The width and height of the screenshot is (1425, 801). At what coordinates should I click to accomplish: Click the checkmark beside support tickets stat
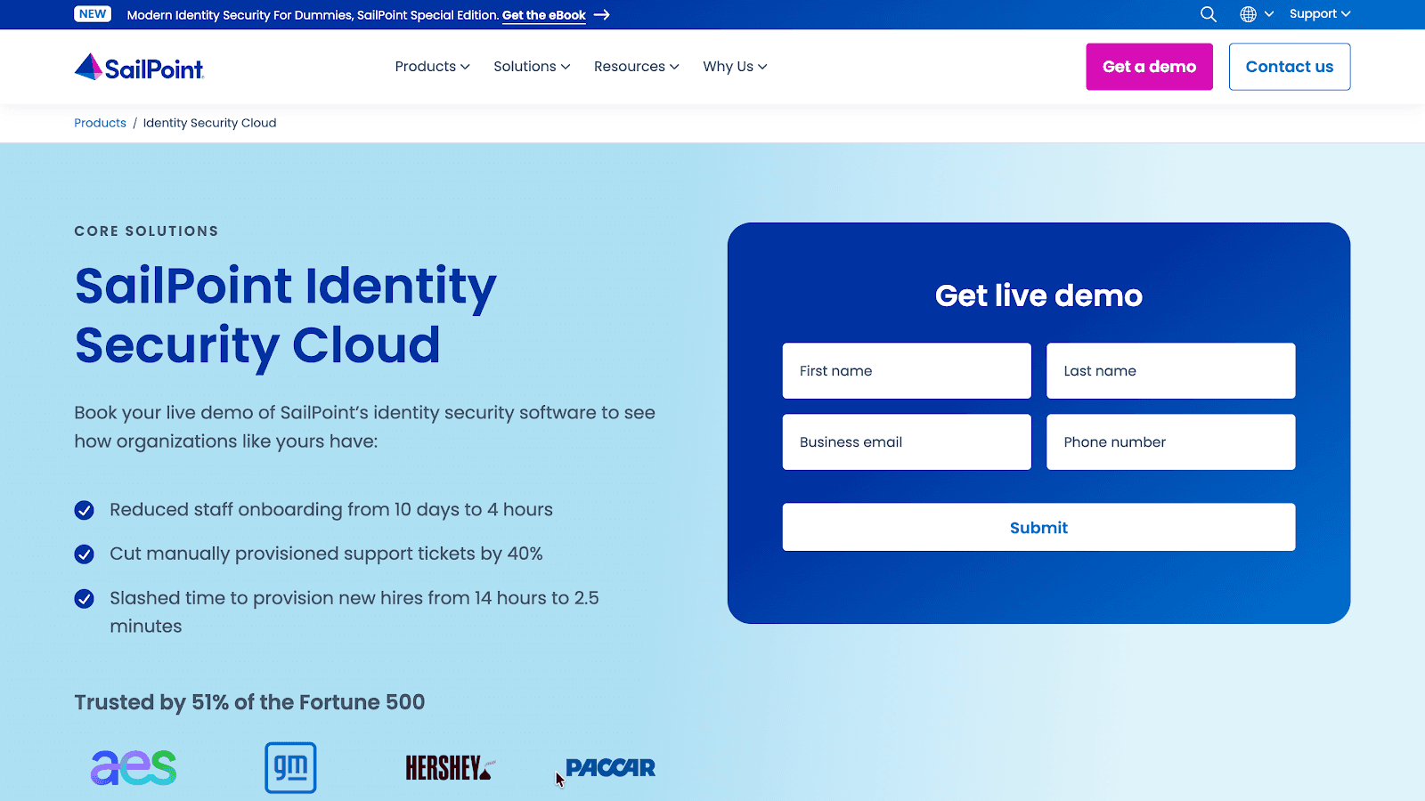pyautogui.click(x=84, y=554)
